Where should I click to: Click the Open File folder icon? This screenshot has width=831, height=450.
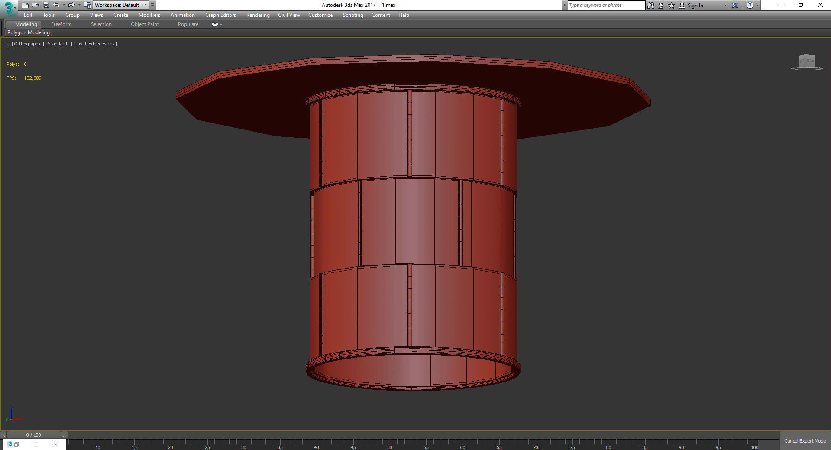(35, 5)
